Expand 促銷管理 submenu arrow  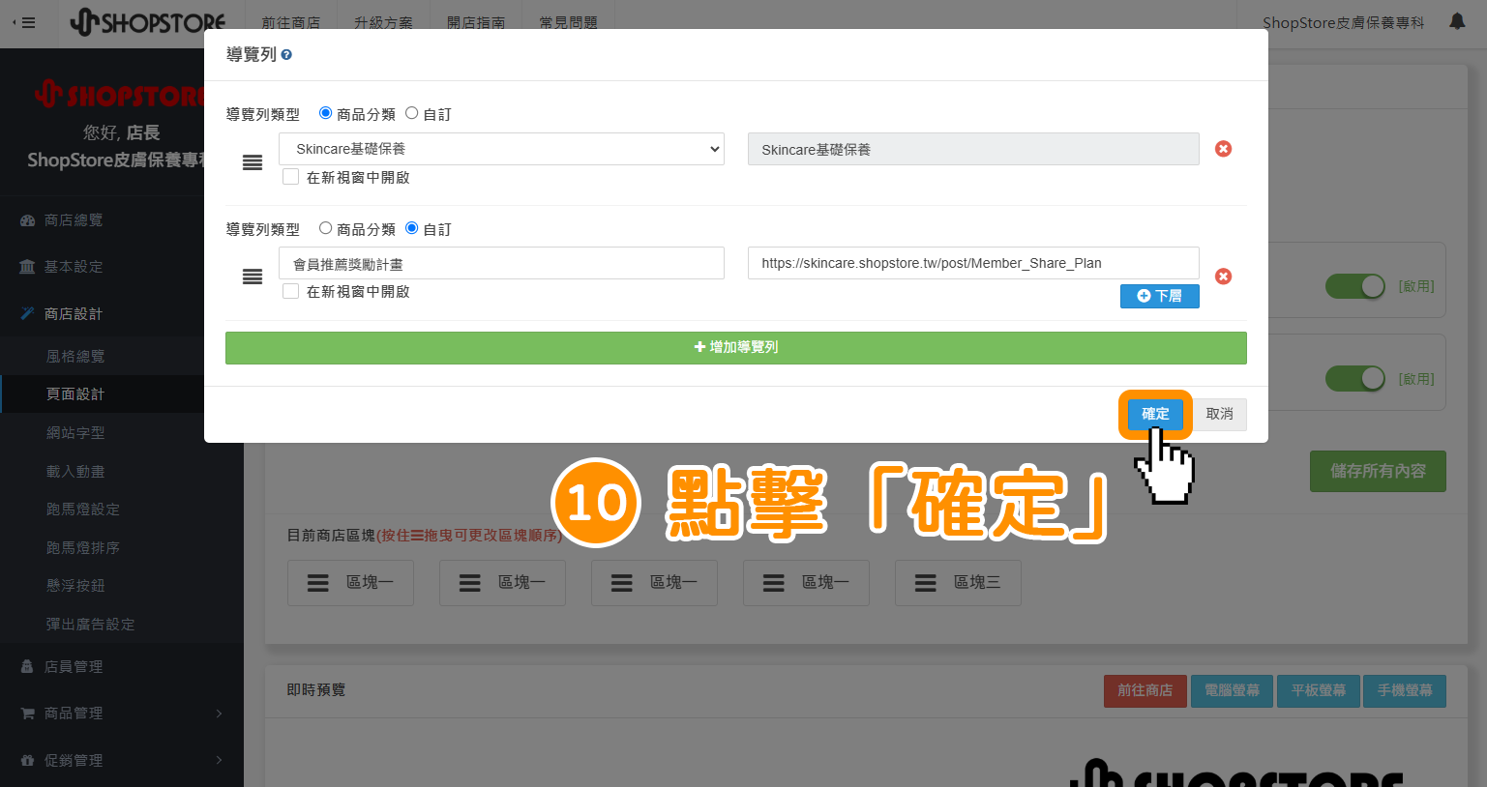(220, 761)
